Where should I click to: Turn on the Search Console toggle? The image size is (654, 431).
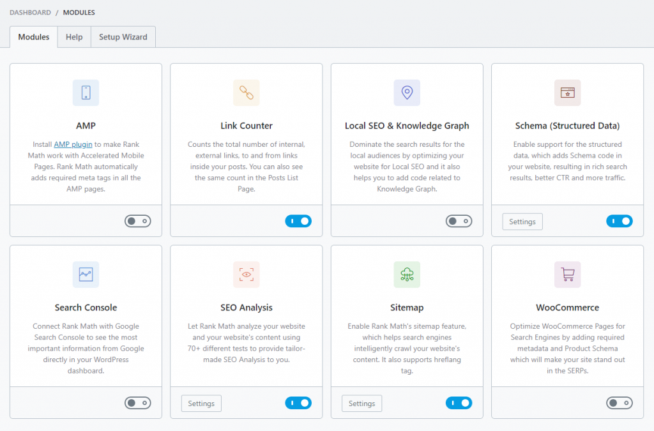coord(138,403)
